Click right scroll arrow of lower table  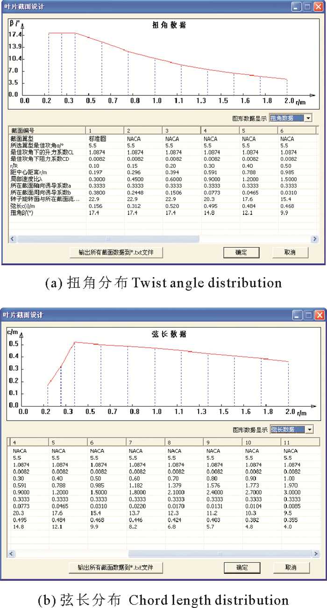(316, 554)
